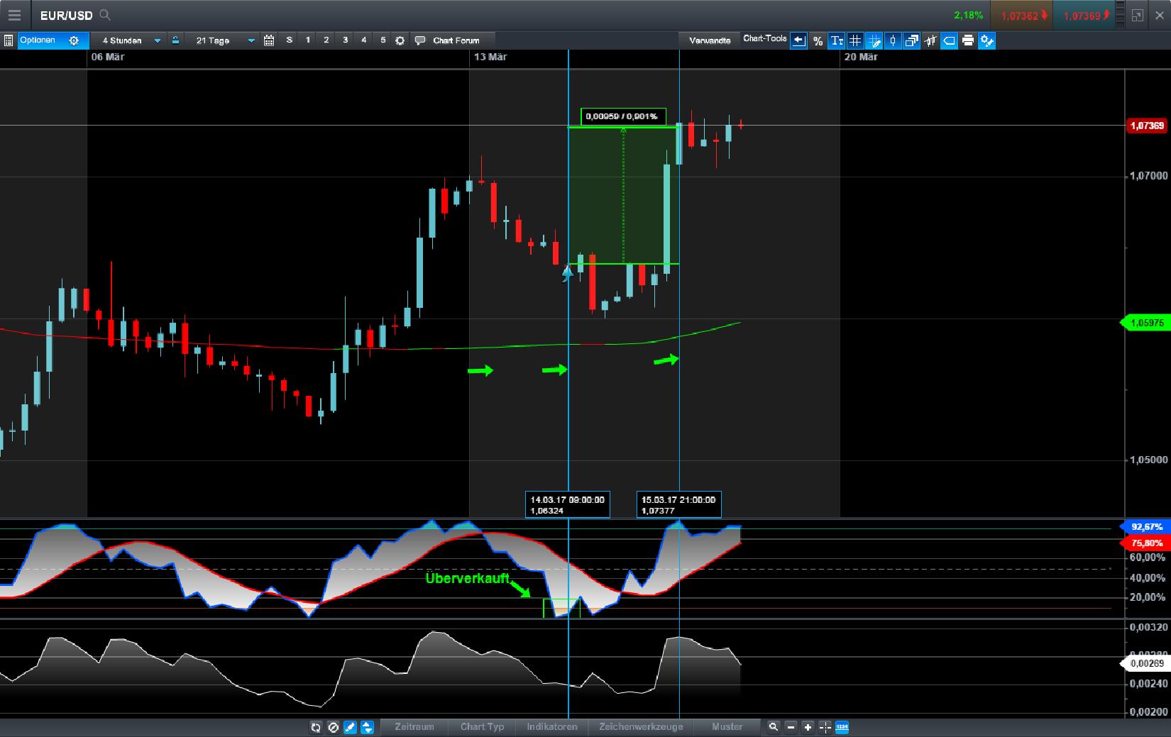
Task: Open the Indikatoren menu at bottom
Action: tap(551, 727)
